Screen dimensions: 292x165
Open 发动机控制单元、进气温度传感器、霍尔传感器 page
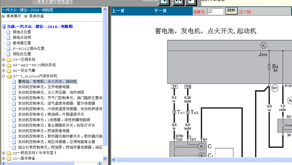(x=57, y=103)
